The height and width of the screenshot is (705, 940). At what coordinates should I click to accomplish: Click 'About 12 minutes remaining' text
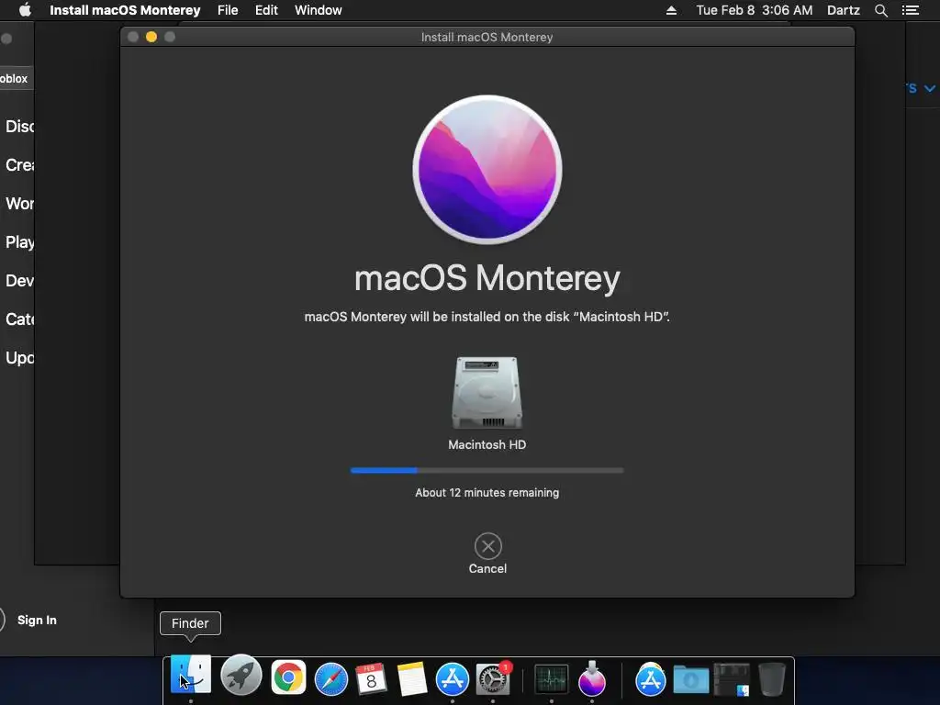pos(487,493)
